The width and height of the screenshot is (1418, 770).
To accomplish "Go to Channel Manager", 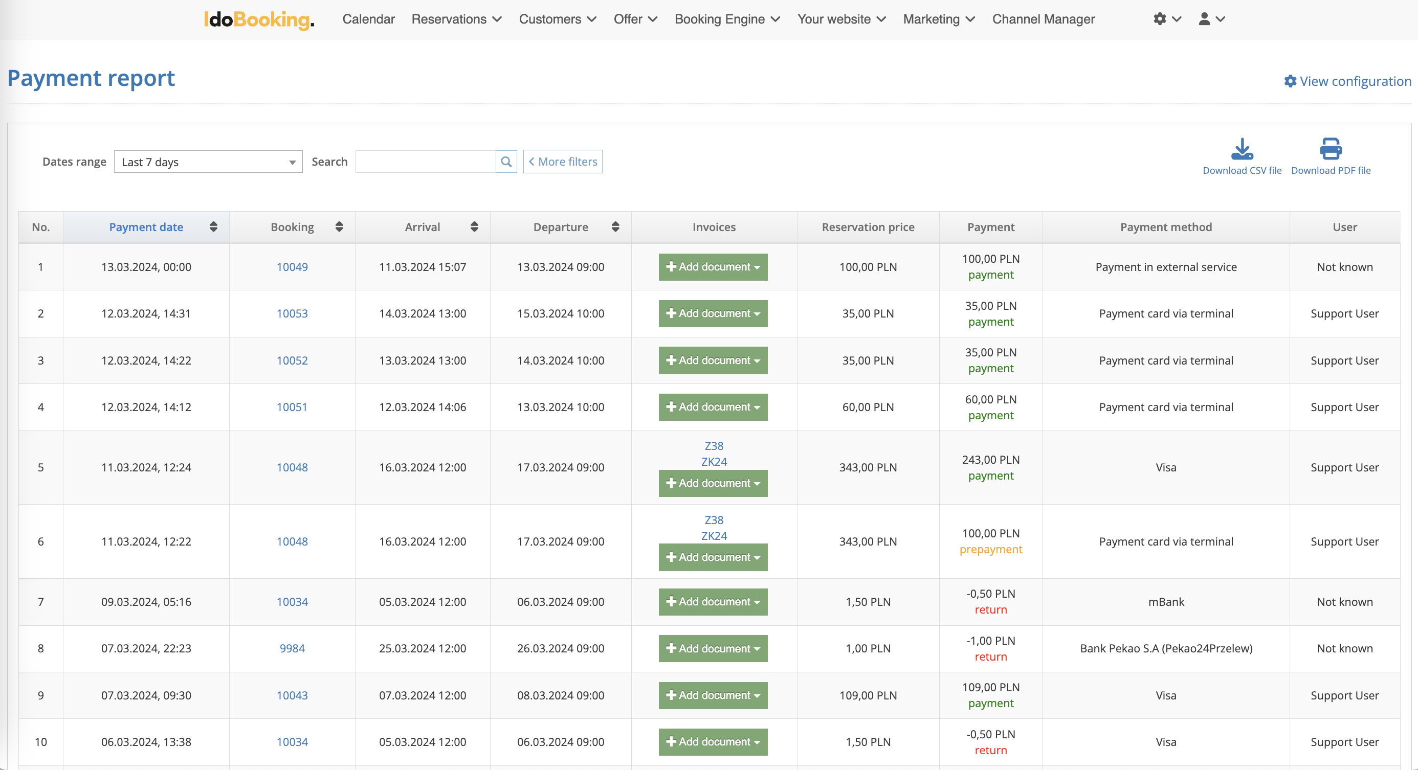I will click(1043, 19).
